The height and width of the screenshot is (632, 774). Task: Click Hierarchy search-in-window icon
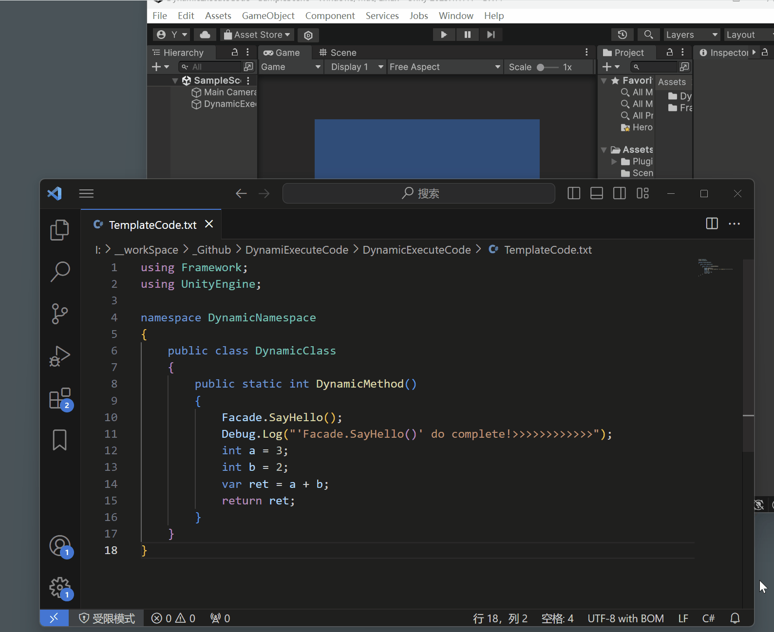coord(248,66)
